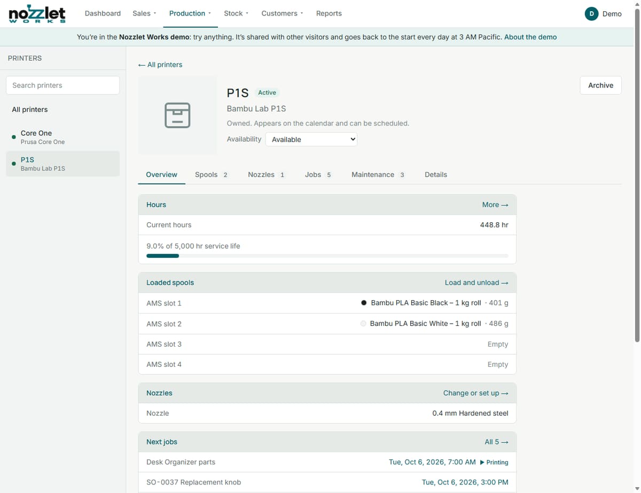Viewport: 641px width, 493px height.
Task: Switch to the Jobs tab
Action: click(318, 175)
